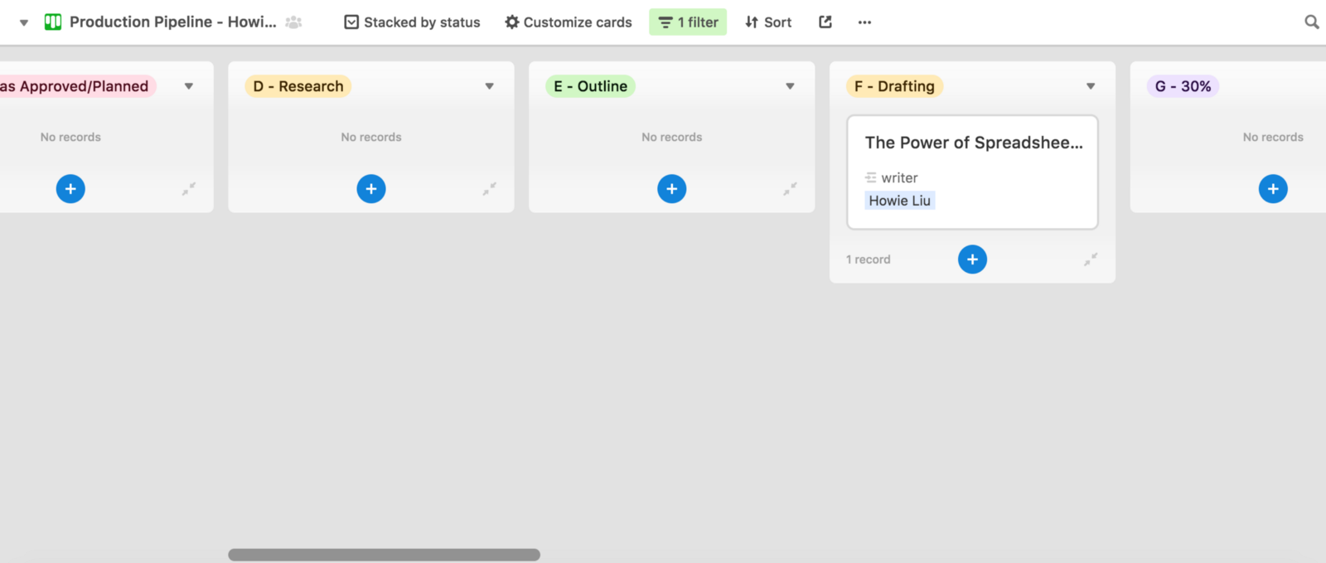The height and width of the screenshot is (563, 1326).
Task: Open the Stacked by status option
Action: point(412,22)
